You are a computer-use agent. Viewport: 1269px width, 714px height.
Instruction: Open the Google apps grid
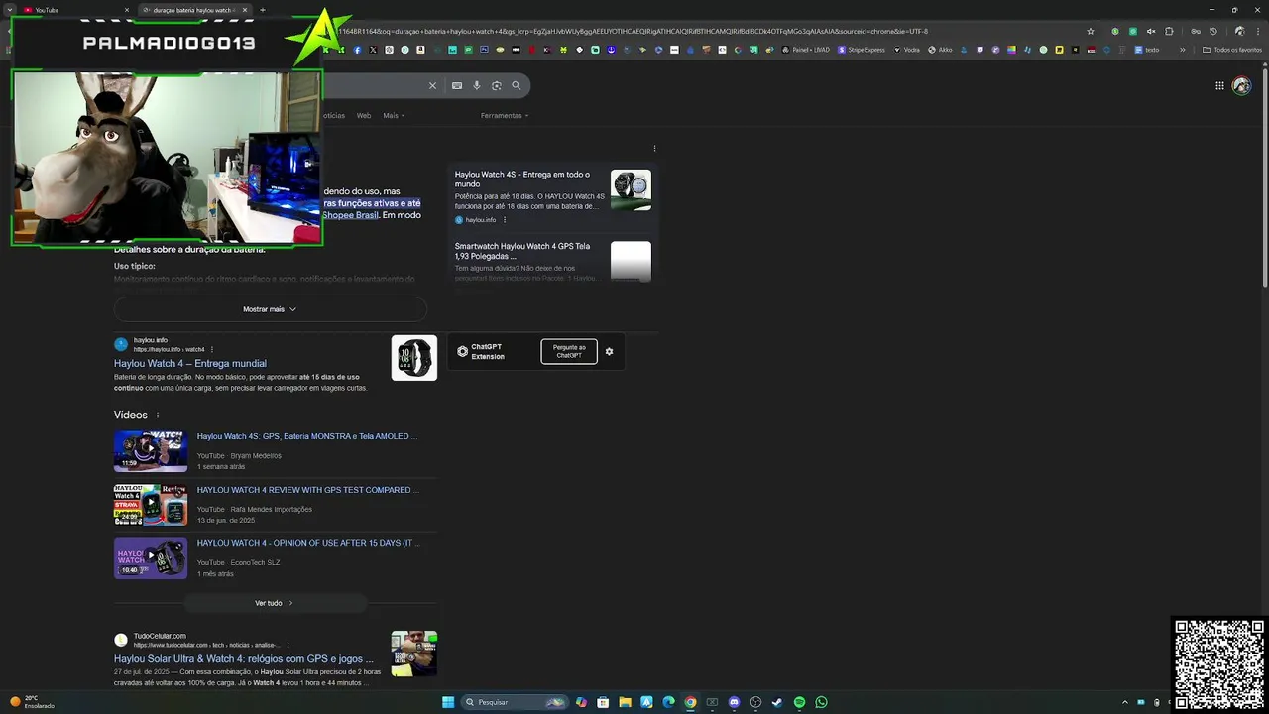(1219, 86)
